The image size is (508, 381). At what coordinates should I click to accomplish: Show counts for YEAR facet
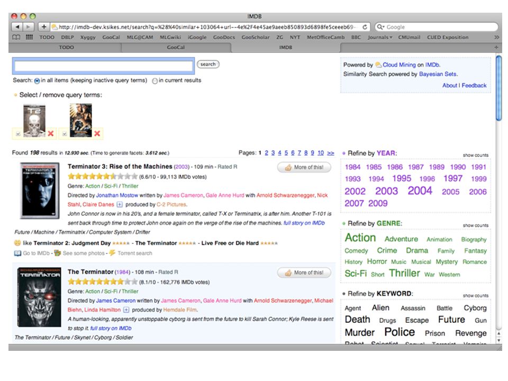pyautogui.click(x=475, y=155)
